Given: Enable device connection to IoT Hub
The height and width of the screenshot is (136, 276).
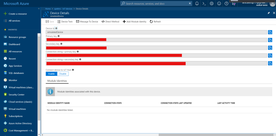Looking at the screenshot, I should coord(51,74).
